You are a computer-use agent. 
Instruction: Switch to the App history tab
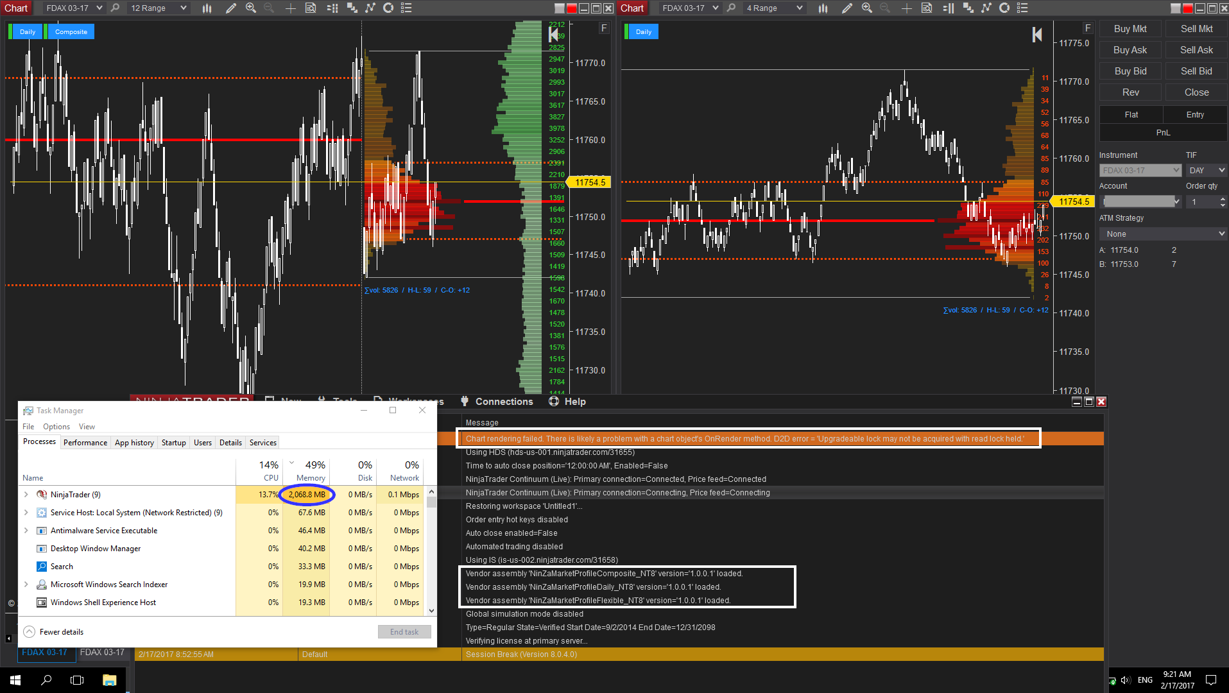click(134, 443)
